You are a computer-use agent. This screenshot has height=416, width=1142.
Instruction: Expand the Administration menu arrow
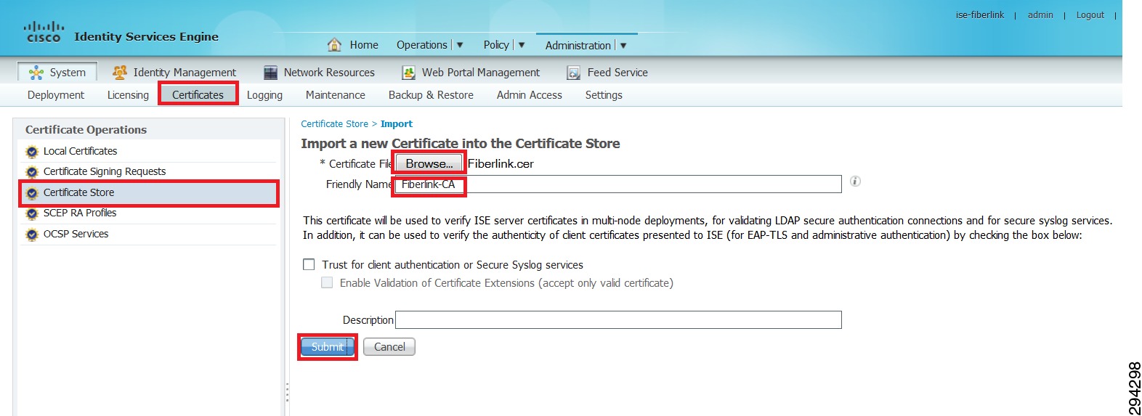(x=623, y=45)
